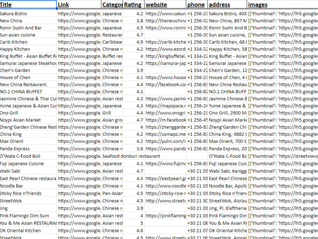This screenshot has width=318, height=239.
Task: Select the pinkflaming website cell
Action: 165,216
